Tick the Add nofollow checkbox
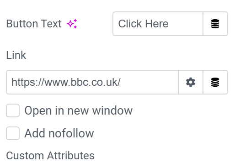The image size is (240, 168). click(x=13, y=133)
